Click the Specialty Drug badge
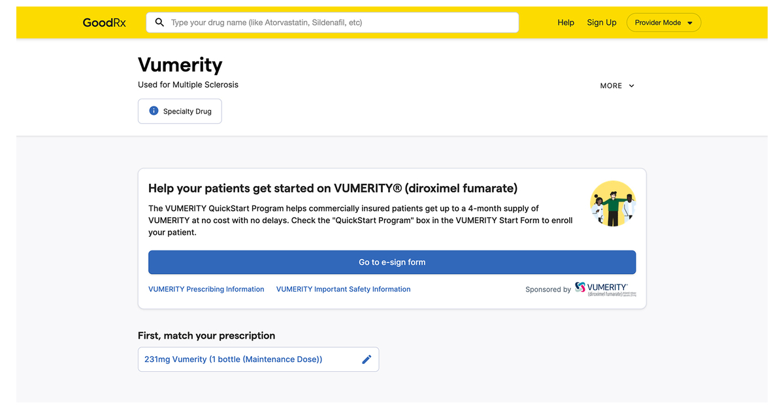This screenshot has height=409, width=784. (180, 111)
